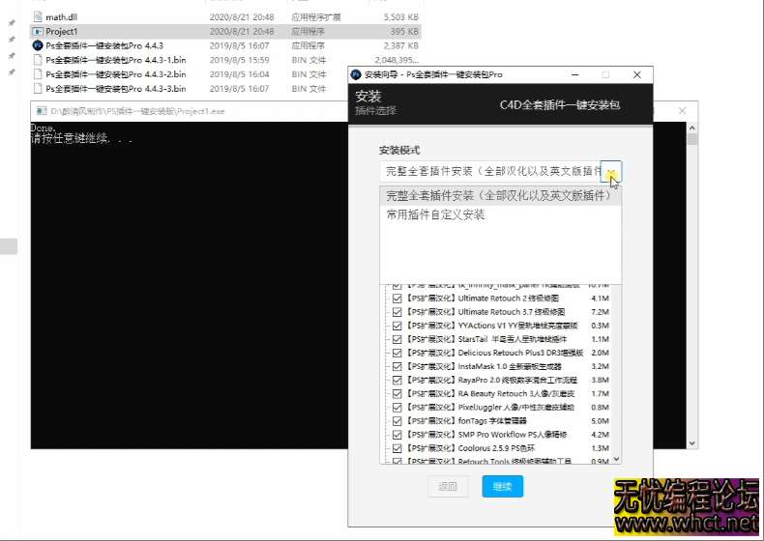The height and width of the screenshot is (541, 764).
Task: Uncheck the Coolorus 2.5.9 plugin checkbox
Action: 397,448
